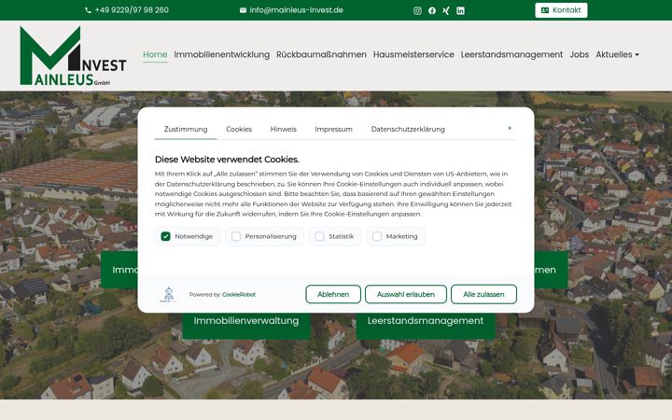This screenshot has width=672, height=420.
Task: Click the CookieRobot robot logo
Action: tap(168, 294)
